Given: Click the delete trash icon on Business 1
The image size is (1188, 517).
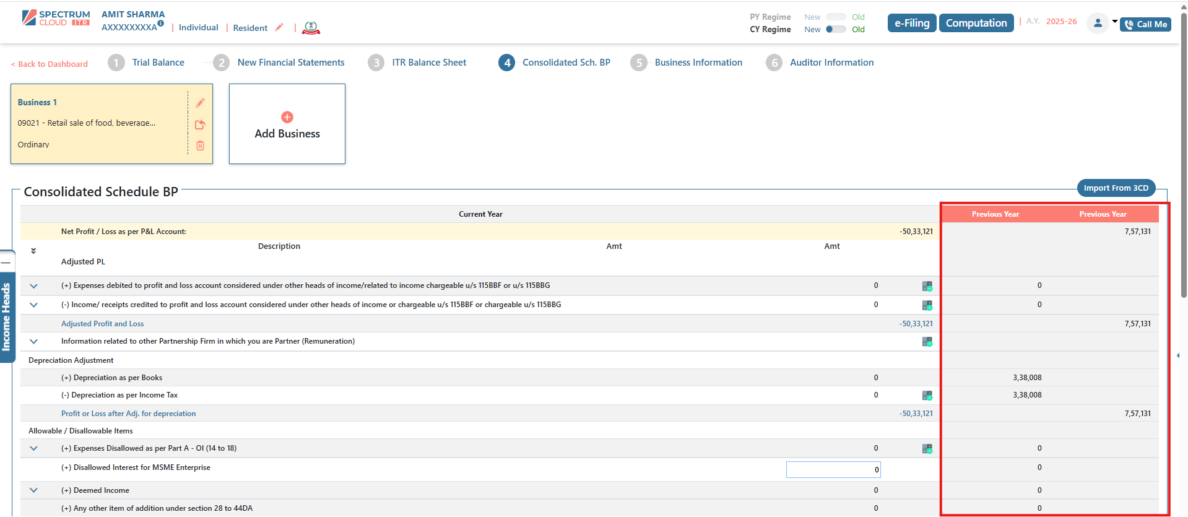Looking at the screenshot, I should (x=200, y=146).
